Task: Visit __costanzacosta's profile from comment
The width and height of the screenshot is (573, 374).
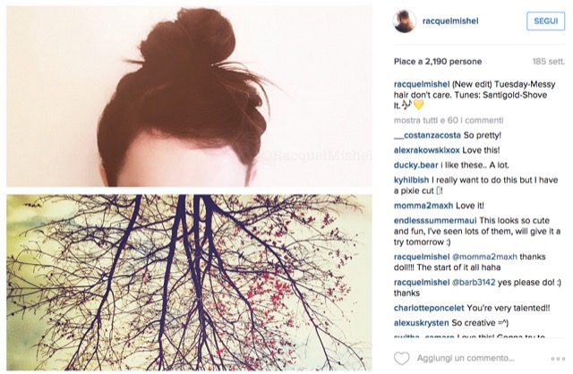Action: (427, 135)
